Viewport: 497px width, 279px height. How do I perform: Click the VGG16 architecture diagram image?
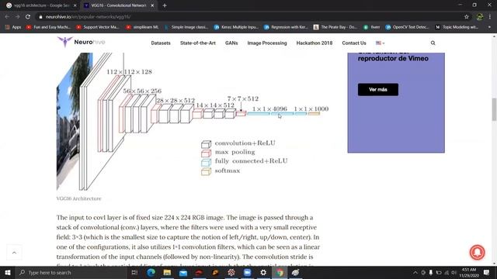click(193, 122)
